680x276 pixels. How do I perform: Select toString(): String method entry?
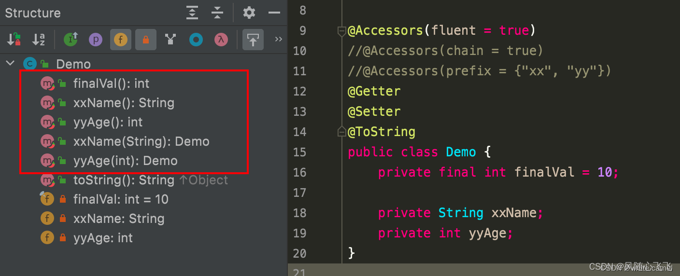coord(123,180)
